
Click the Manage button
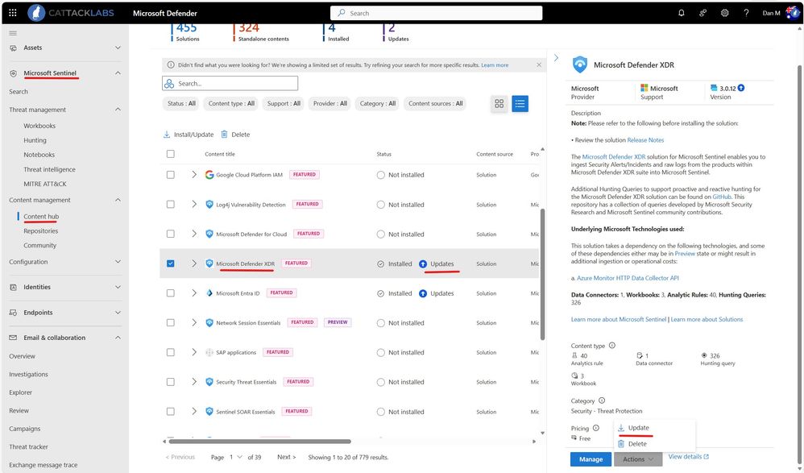pyautogui.click(x=591, y=459)
